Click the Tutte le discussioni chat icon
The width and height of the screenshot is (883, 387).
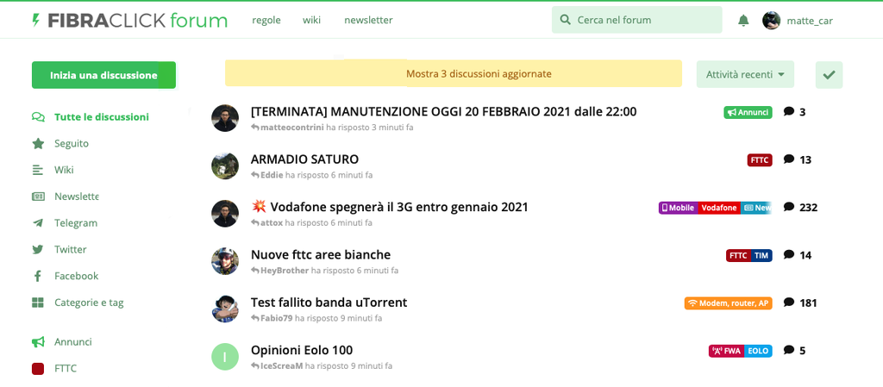coord(38,117)
